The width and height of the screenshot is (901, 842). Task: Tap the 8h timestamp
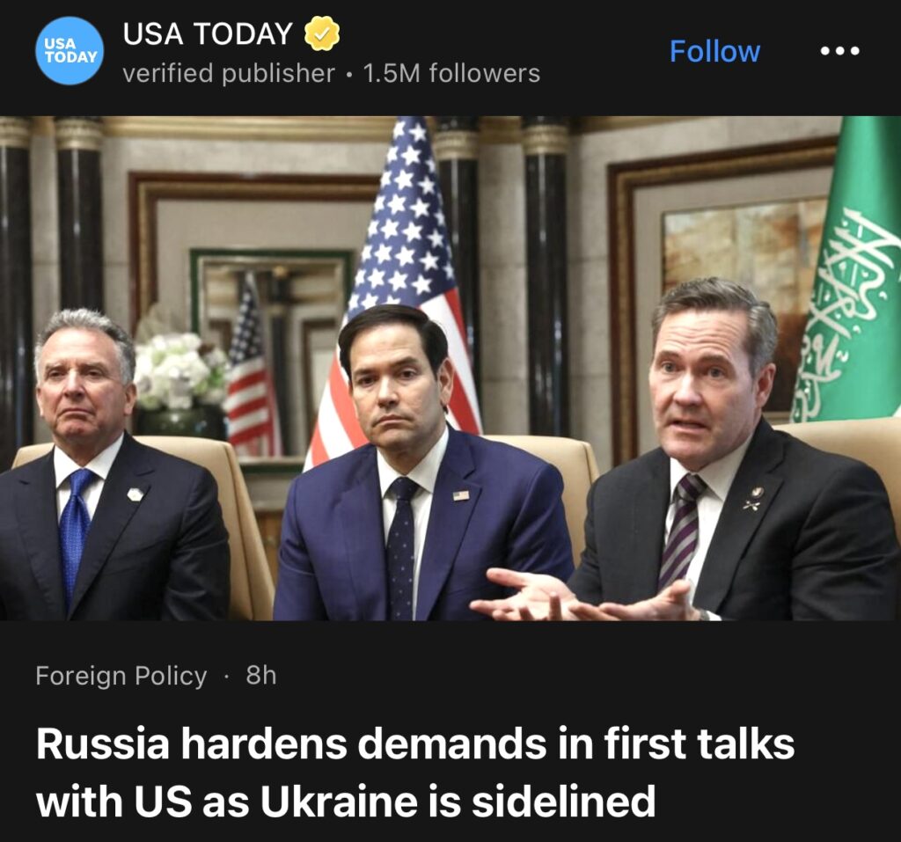pyautogui.click(x=261, y=675)
